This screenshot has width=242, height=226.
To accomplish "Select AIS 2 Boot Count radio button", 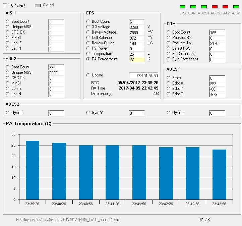I will [x=7, y=67].
